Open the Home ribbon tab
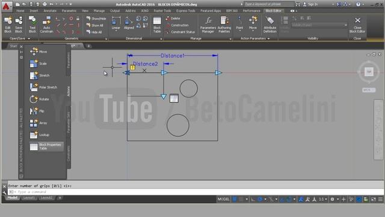 point(20,11)
